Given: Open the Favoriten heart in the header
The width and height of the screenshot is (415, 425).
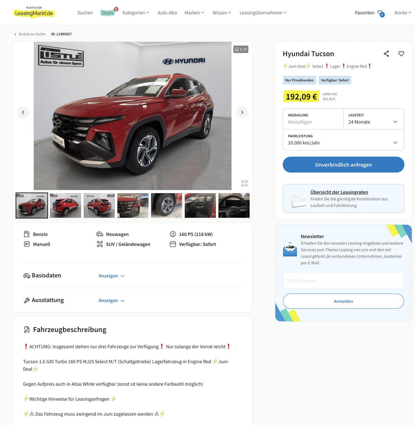Looking at the screenshot, I should 381,13.
